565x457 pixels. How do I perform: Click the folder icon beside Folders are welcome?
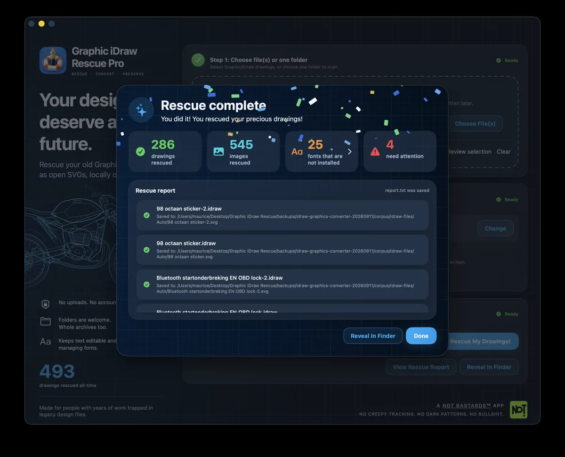(x=46, y=322)
